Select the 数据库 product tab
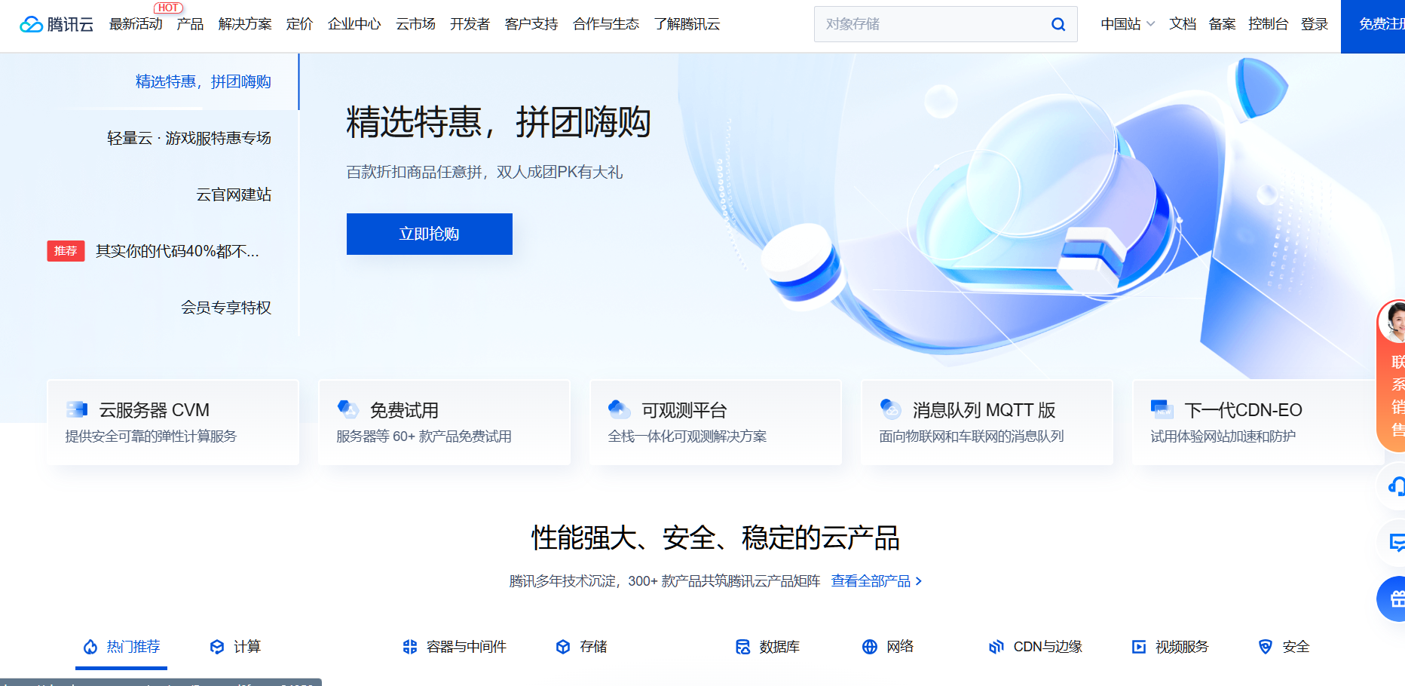Screen dimensions: 1405x686 [x=767, y=647]
